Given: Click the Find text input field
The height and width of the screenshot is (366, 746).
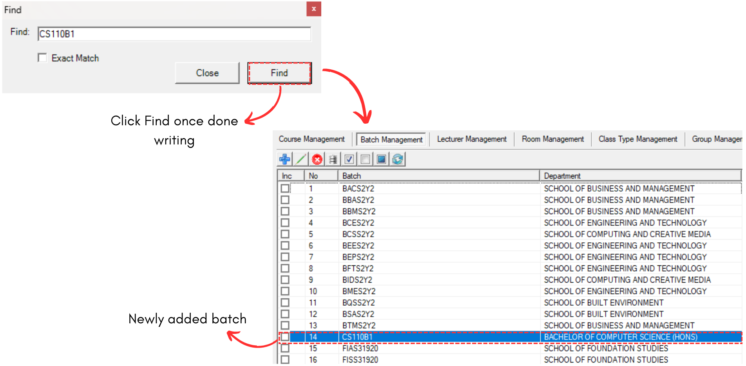Looking at the screenshot, I should click(174, 34).
